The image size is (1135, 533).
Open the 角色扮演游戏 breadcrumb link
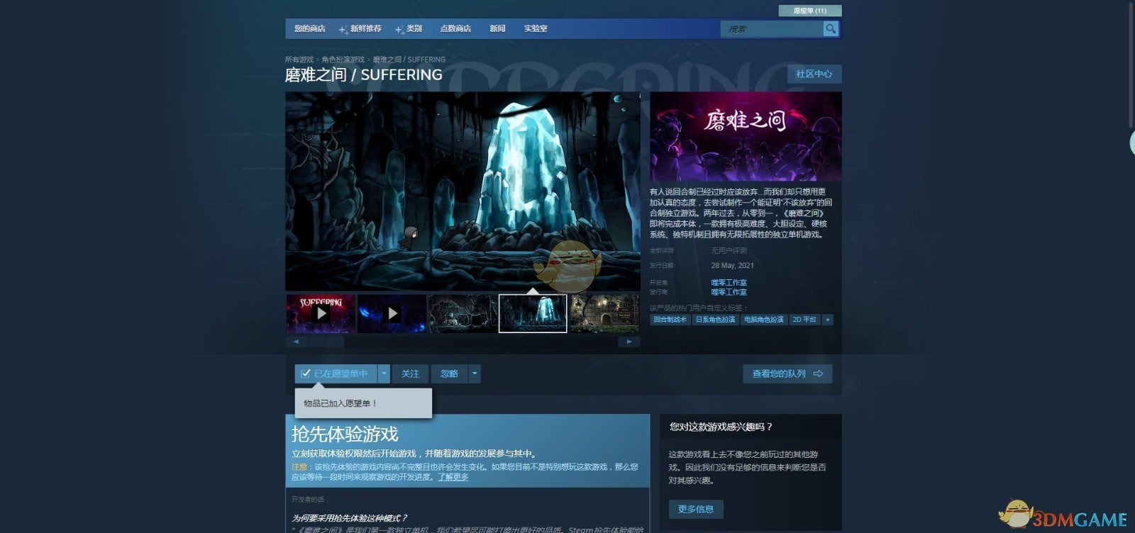pyautogui.click(x=343, y=60)
